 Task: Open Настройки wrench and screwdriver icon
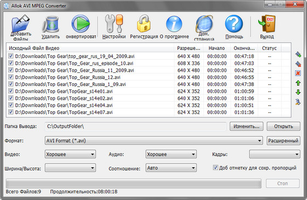click(114, 24)
